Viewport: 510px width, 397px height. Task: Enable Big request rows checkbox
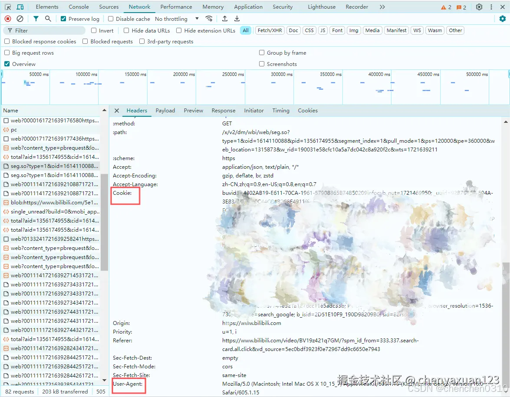point(7,52)
